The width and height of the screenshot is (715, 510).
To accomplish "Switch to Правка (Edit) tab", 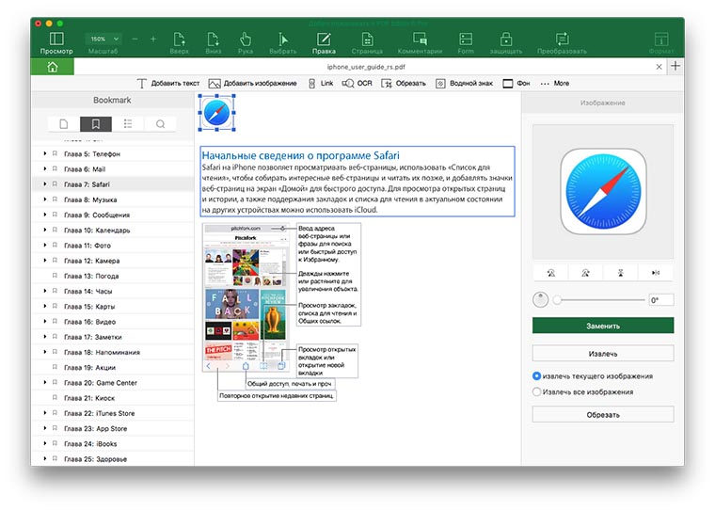I will [324, 42].
